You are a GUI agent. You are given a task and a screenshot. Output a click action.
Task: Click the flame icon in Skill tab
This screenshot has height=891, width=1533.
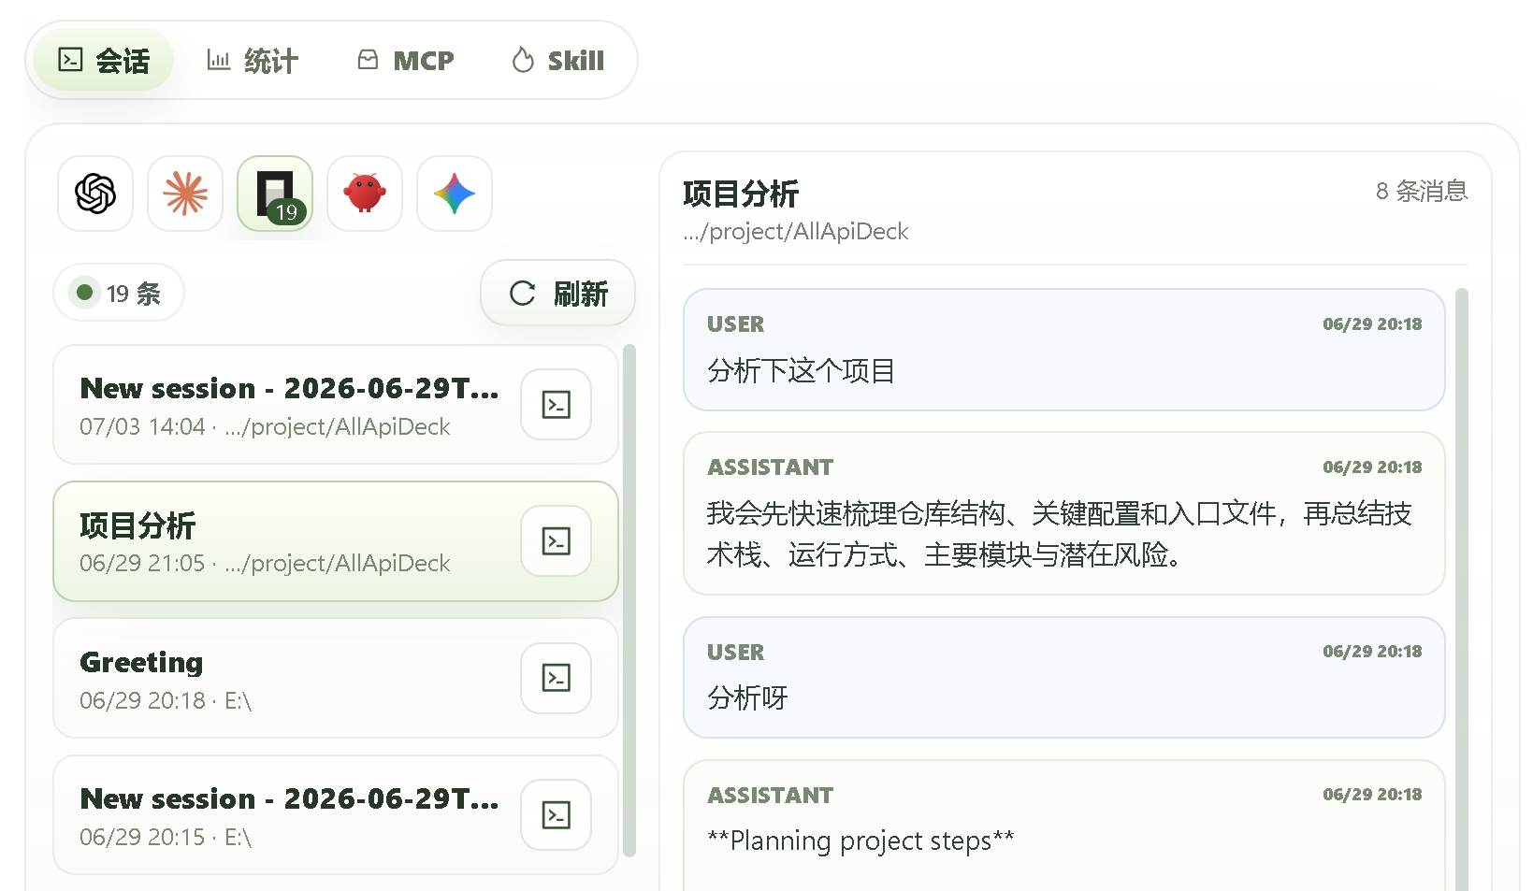[x=523, y=60]
